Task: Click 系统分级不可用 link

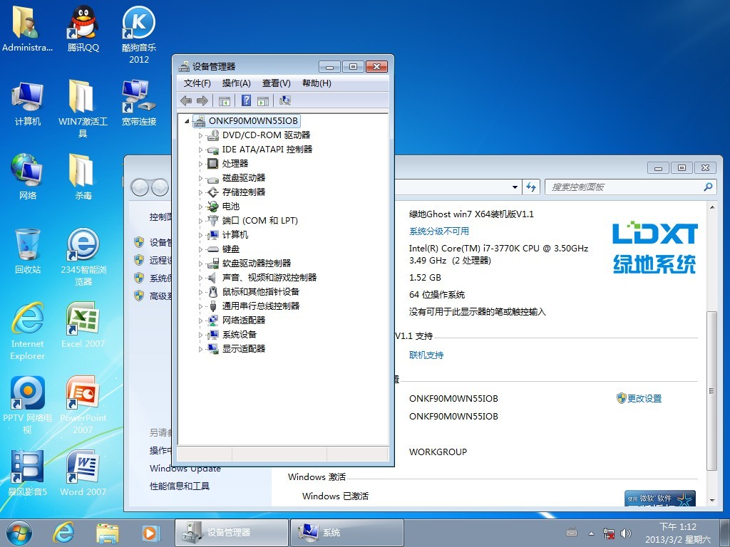Action: (439, 231)
